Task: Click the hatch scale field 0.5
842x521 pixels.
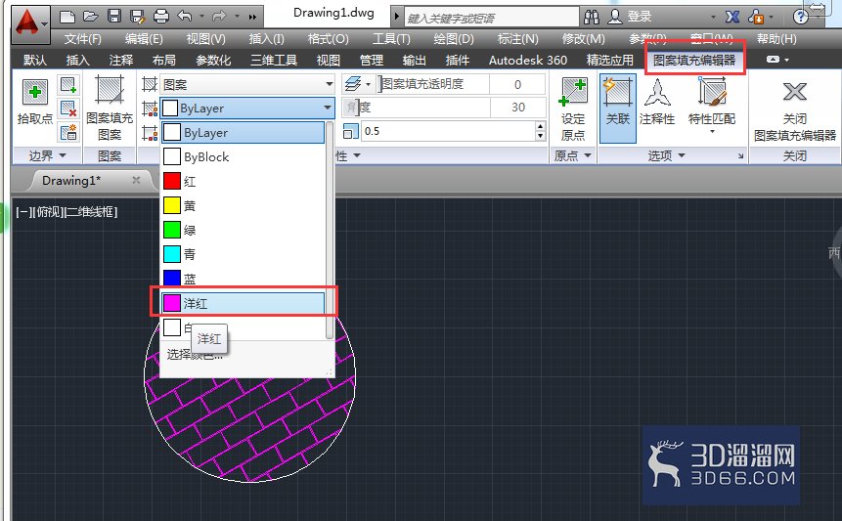Action: (x=449, y=131)
